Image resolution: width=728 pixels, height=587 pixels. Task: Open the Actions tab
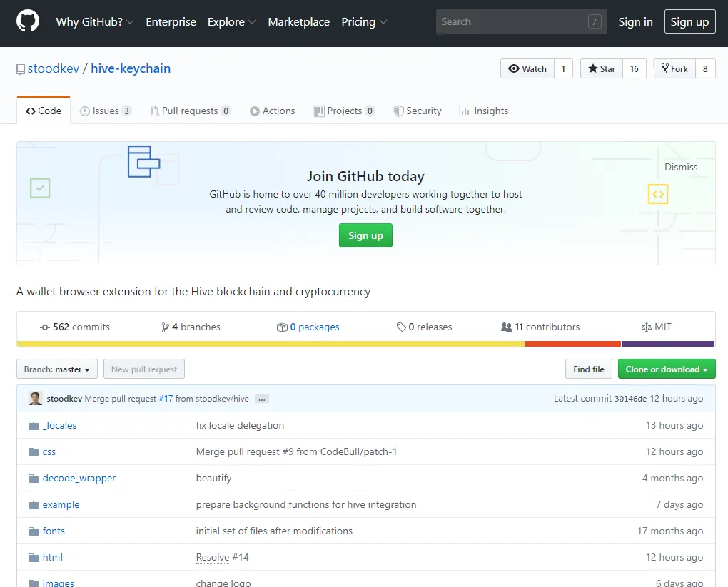coord(273,111)
